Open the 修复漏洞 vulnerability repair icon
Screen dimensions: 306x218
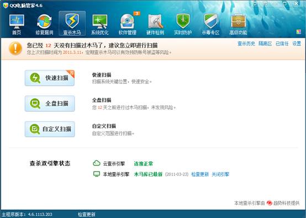tap(44, 24)
